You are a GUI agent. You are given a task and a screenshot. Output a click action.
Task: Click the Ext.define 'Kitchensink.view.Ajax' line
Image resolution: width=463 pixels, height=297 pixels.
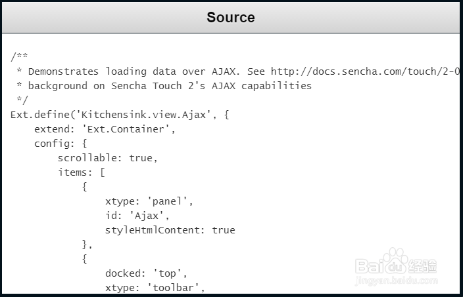point(120,115)
